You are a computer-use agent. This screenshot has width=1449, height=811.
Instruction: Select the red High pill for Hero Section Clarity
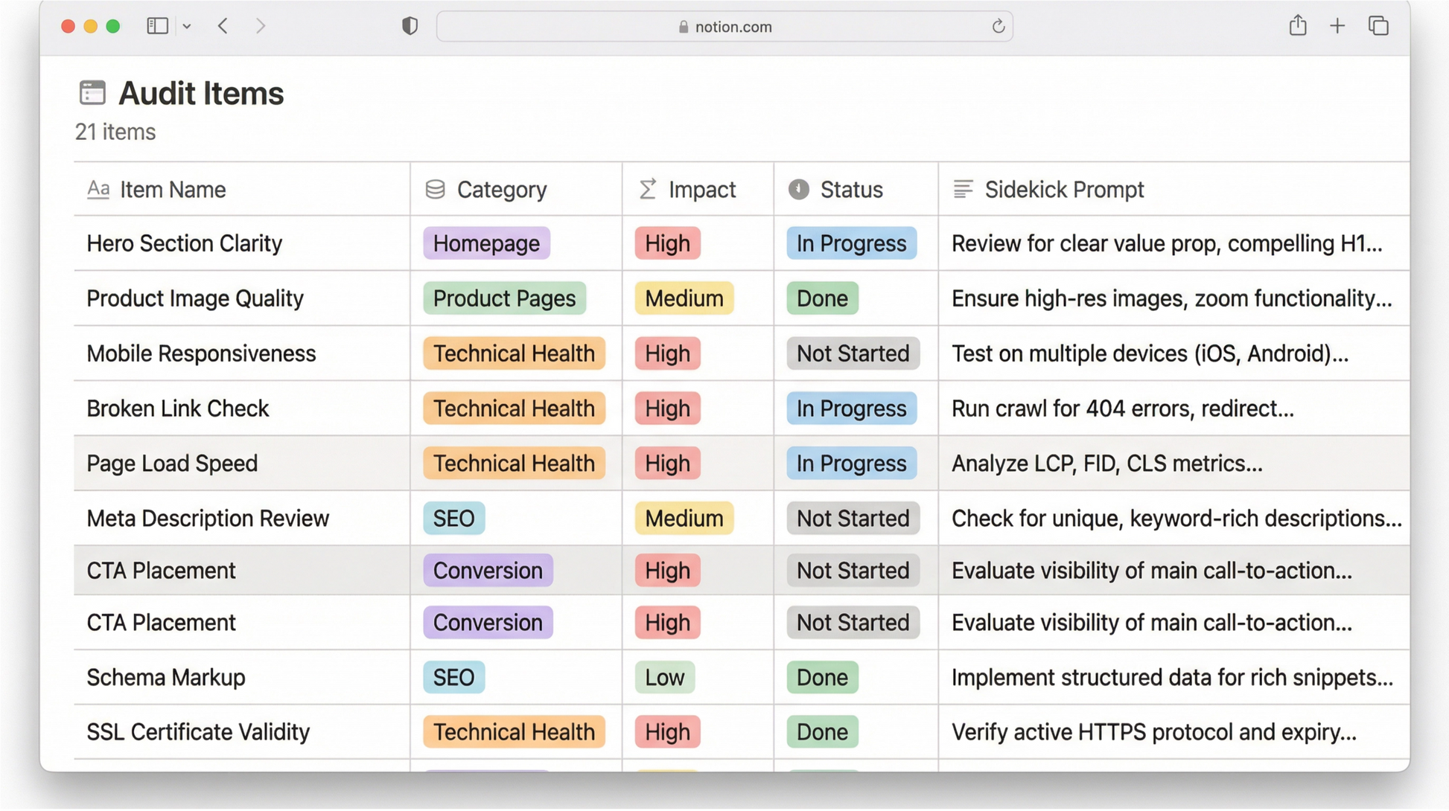pyautogui.click(x=666, y=243)
